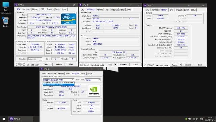This screenshot has width=216, height=122.
Task: Open Bench tab in Memory window
Action: point(187,10)
